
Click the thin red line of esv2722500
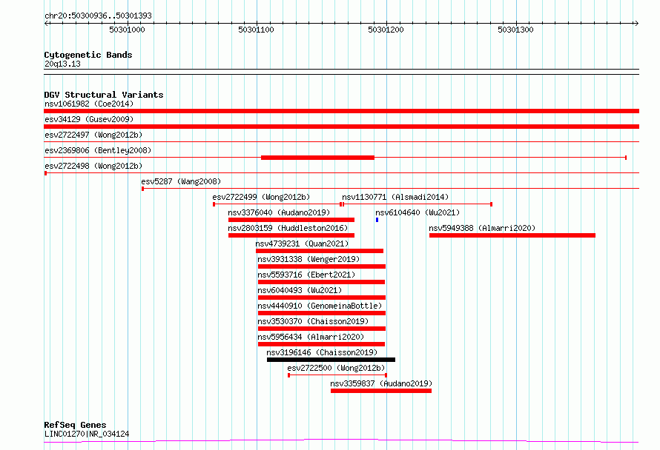pos(337,375)
